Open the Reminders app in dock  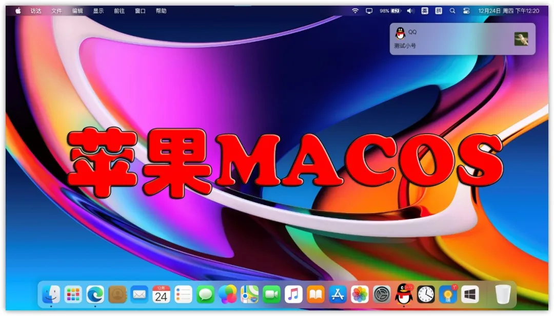point(183,294)
